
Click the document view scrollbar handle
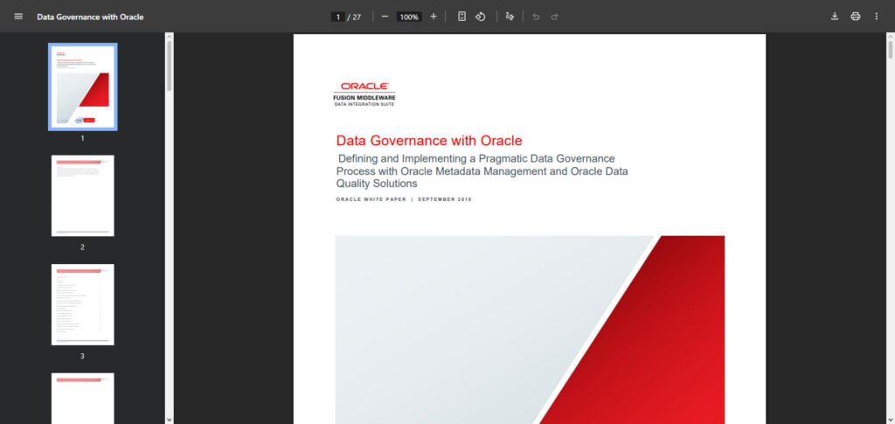point(891,49)
